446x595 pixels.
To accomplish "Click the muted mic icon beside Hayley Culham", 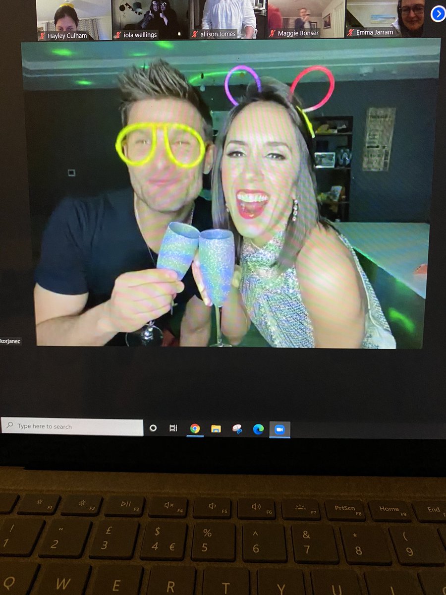I will click(x=42, y=36).
